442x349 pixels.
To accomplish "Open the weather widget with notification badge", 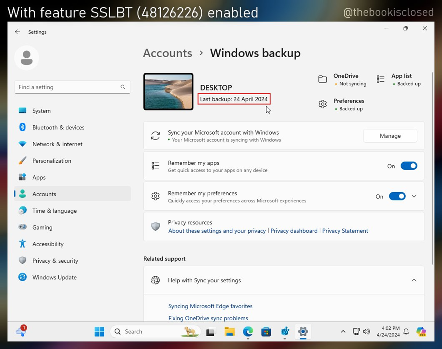I will (21, 331).
